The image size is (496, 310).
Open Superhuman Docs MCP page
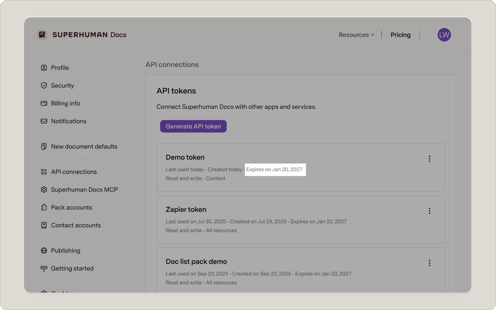tap(84, 190)
